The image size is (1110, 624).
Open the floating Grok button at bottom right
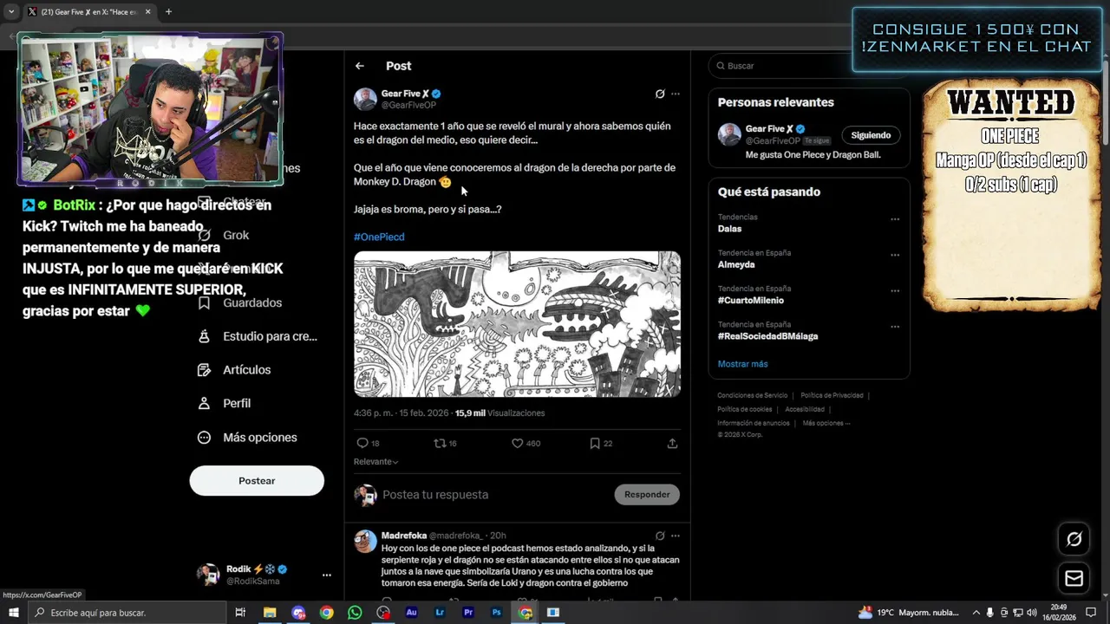tap(1074, 539)
